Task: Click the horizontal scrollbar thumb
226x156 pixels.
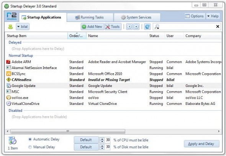Action: [x=68, y=131]
